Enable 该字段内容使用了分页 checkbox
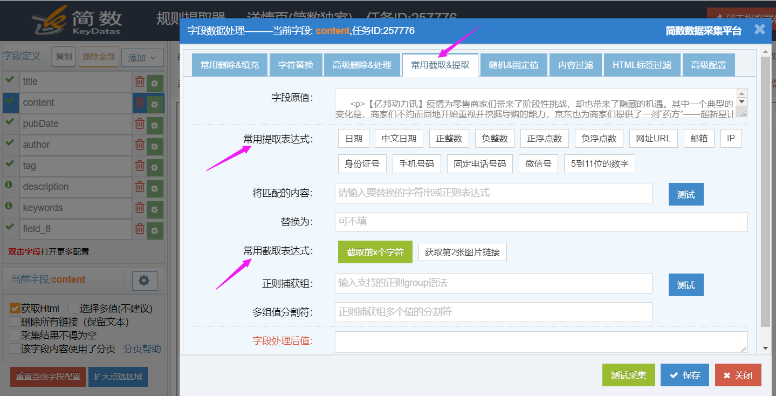 (15, 349)
